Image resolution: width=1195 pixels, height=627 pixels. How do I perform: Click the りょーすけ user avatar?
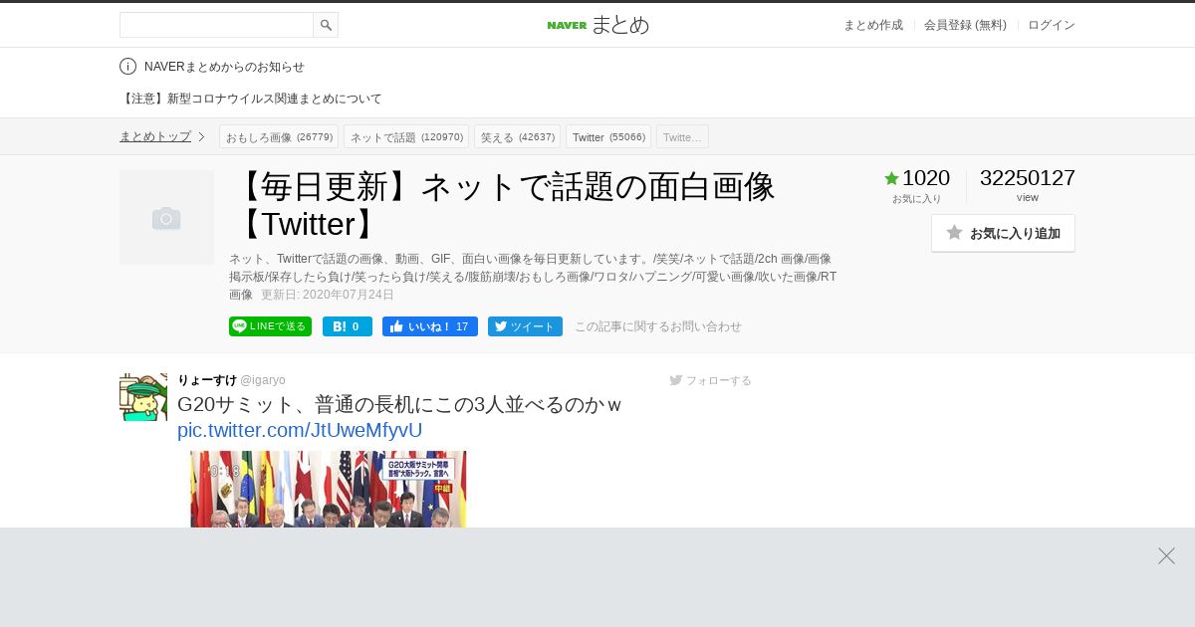(x=143, y=397)
